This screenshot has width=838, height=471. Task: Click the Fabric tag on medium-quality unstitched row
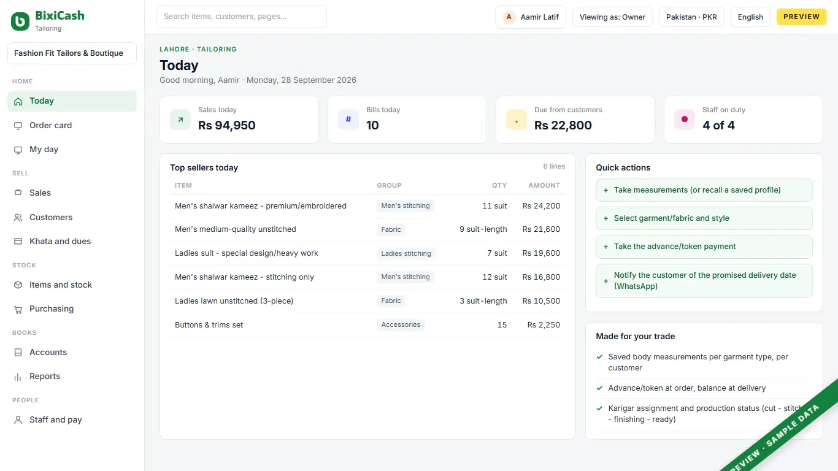(x=391, y=230)
